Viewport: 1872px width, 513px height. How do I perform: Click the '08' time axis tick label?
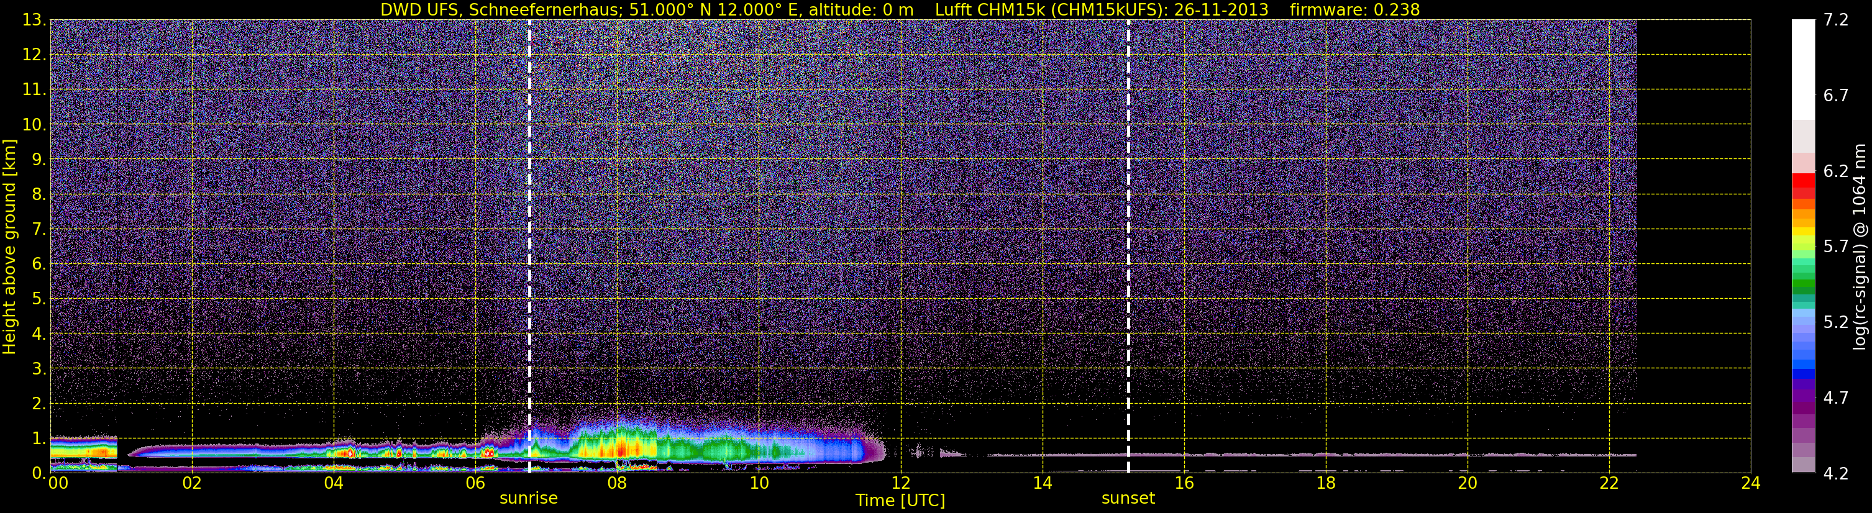click(x=617, y=483)
